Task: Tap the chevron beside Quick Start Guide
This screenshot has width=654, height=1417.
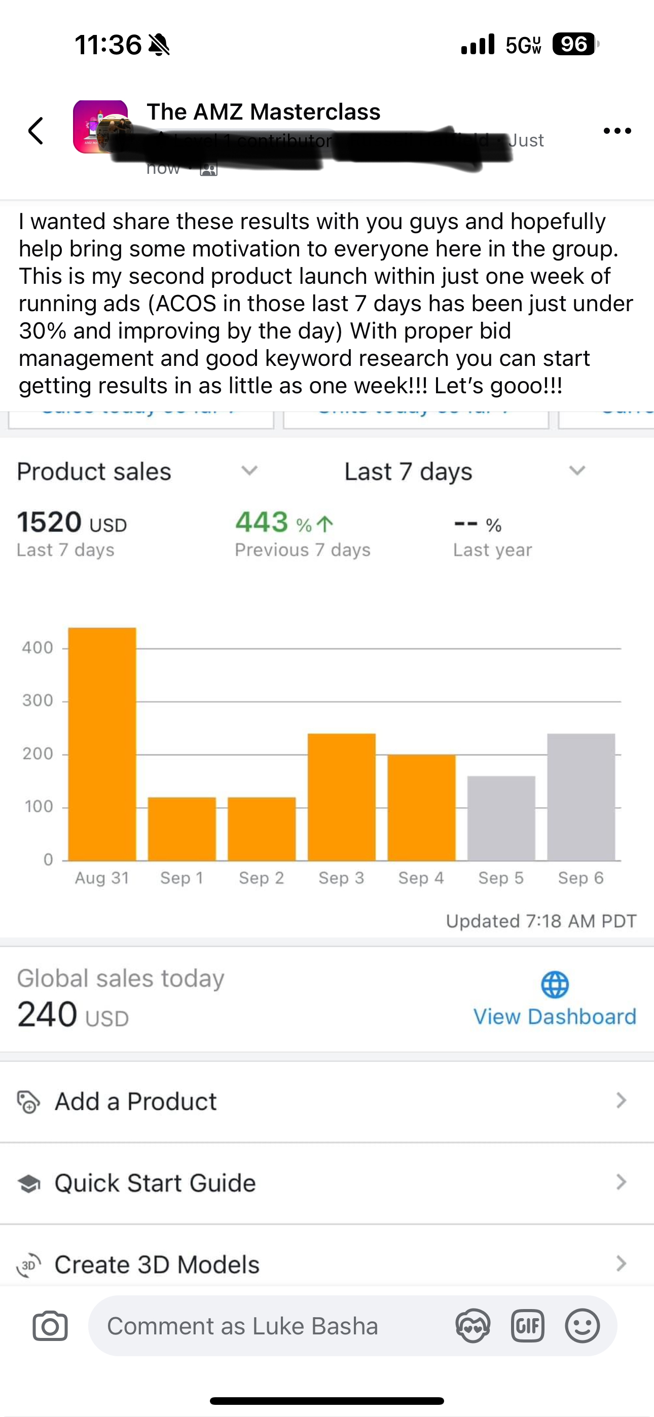Action: [621, 1182]
